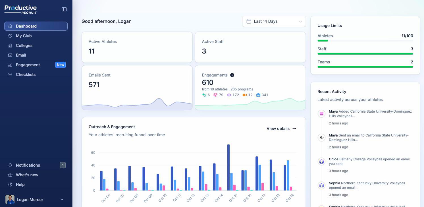Go to My Club
Screen dimensions: 424x207
coord(36,36)
